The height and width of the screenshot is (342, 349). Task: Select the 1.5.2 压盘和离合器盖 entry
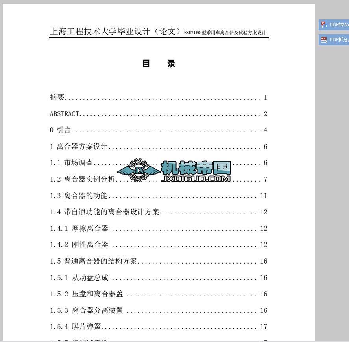coord(159,294)
